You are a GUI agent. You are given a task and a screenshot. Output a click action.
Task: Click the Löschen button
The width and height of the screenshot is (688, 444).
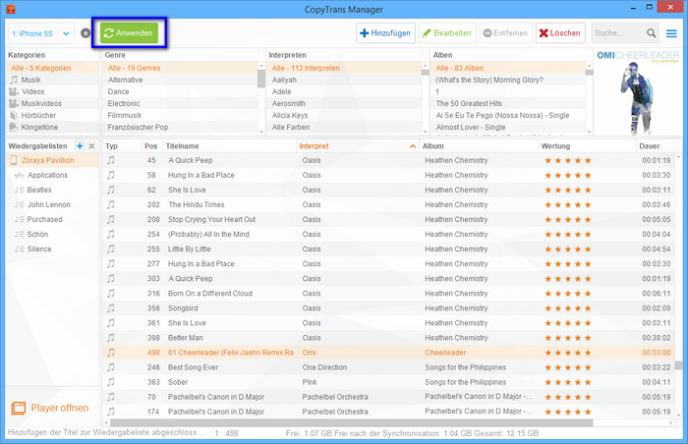coord(559,33)
